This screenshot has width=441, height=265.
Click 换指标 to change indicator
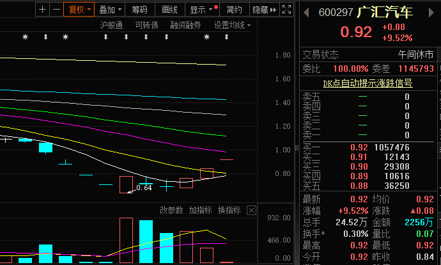(229, 210)
